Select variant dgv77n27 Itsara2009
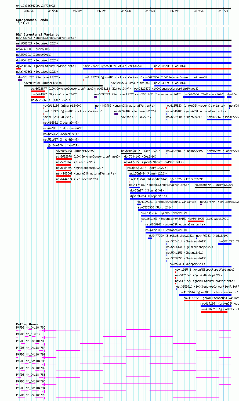239x401 pixels. pos(186,179)
